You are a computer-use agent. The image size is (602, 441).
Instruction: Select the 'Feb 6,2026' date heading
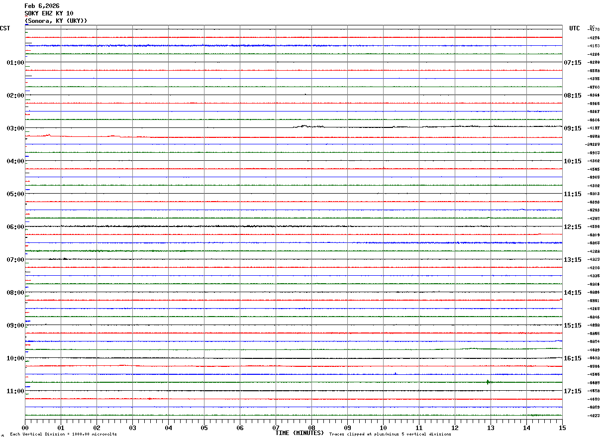42,6
